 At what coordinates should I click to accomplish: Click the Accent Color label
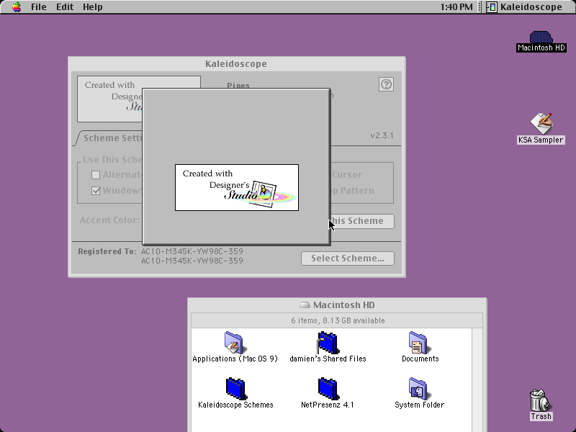point(109,220)
